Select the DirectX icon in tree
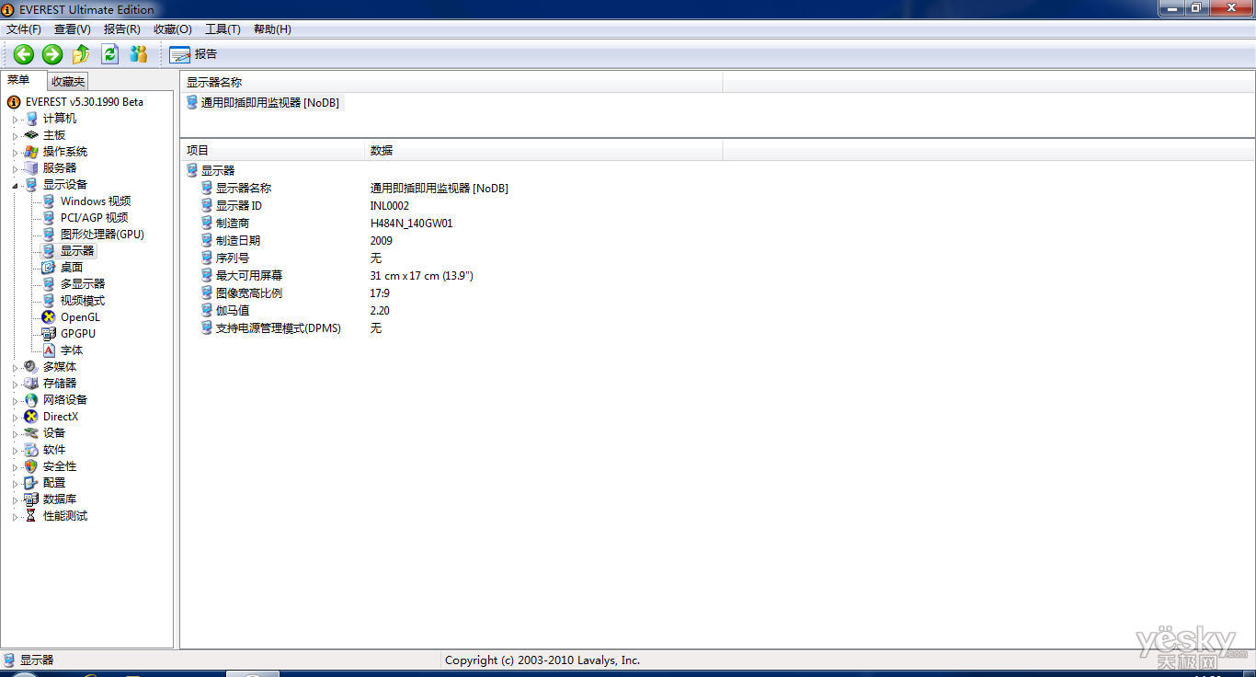Screen dimensions: 1256x677 pyautogui.click(x=31, y=417)
